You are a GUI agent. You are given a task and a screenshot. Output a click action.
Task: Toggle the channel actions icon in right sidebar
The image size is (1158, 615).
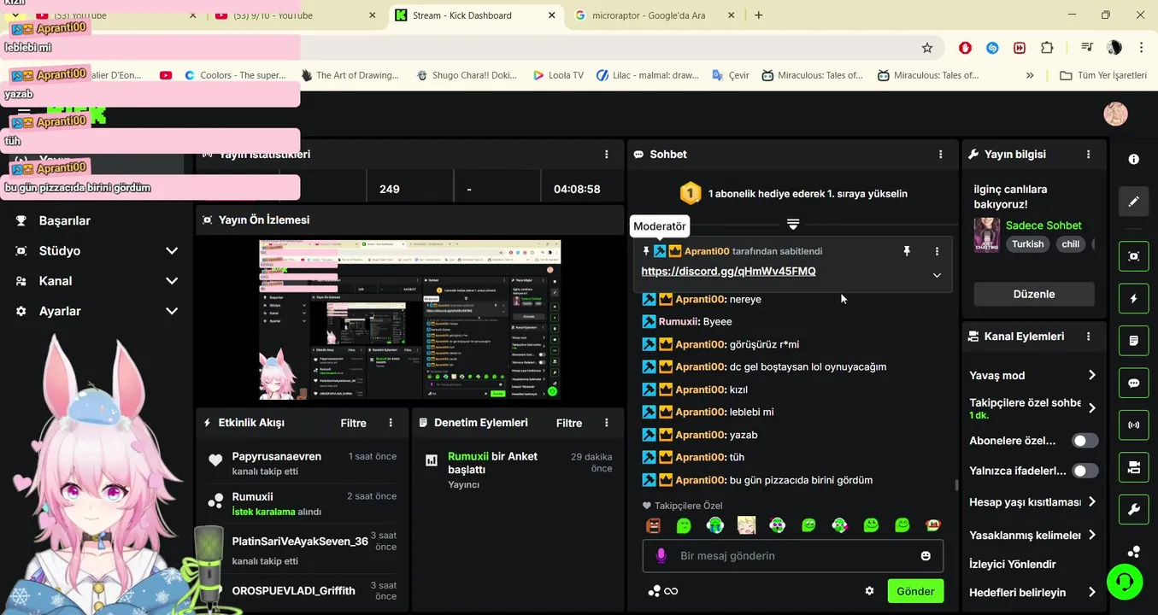(x=1133, y=467)
